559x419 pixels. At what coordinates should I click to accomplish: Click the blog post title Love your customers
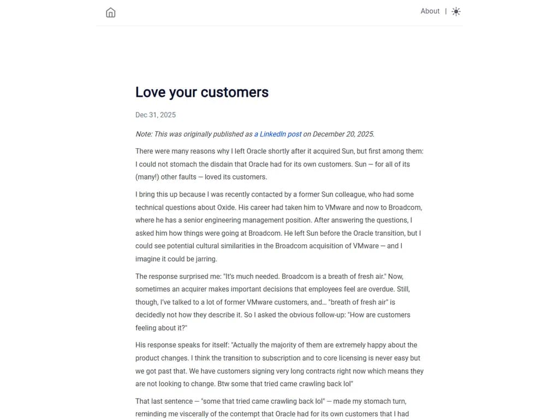point(201,92)
